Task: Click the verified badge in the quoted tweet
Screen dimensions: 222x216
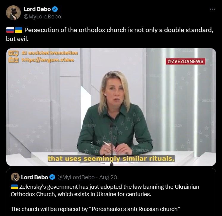Action: tap(52, 177)
